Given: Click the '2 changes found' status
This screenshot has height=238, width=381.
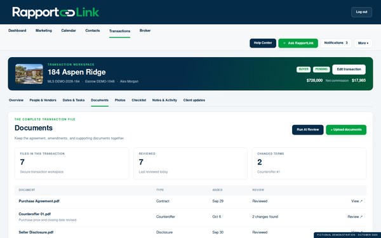Looking at the screenshot, I should [265, 217].
